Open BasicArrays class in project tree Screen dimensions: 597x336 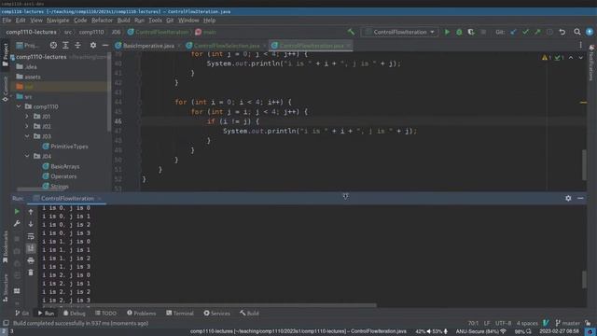61,166
